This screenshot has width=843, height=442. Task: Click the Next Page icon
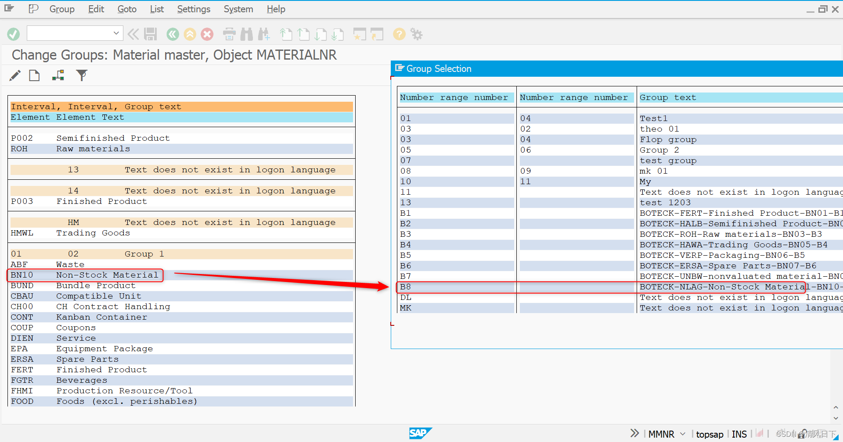321,34
